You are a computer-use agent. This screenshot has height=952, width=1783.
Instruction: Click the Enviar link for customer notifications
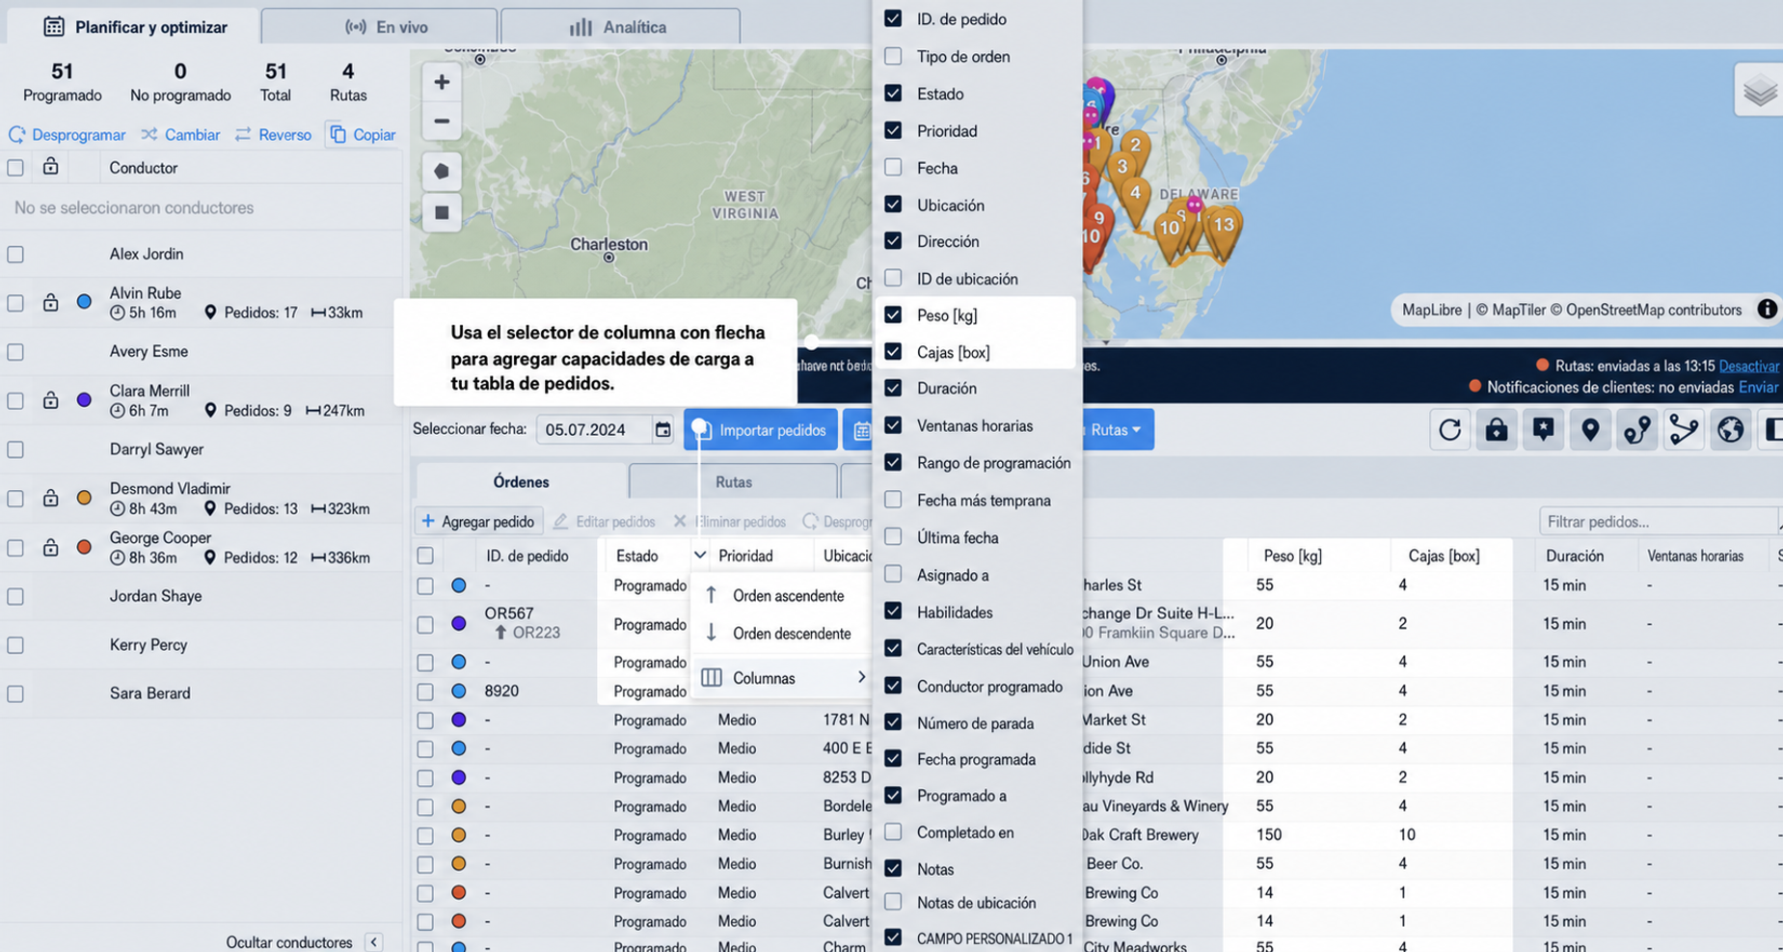click(1758, 387)
